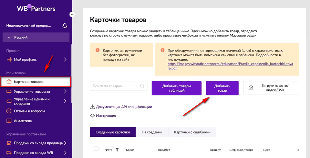Click the Управление ценами и скидками tag icon
Screen dimensions: 310x158
[x=9, y=101]
